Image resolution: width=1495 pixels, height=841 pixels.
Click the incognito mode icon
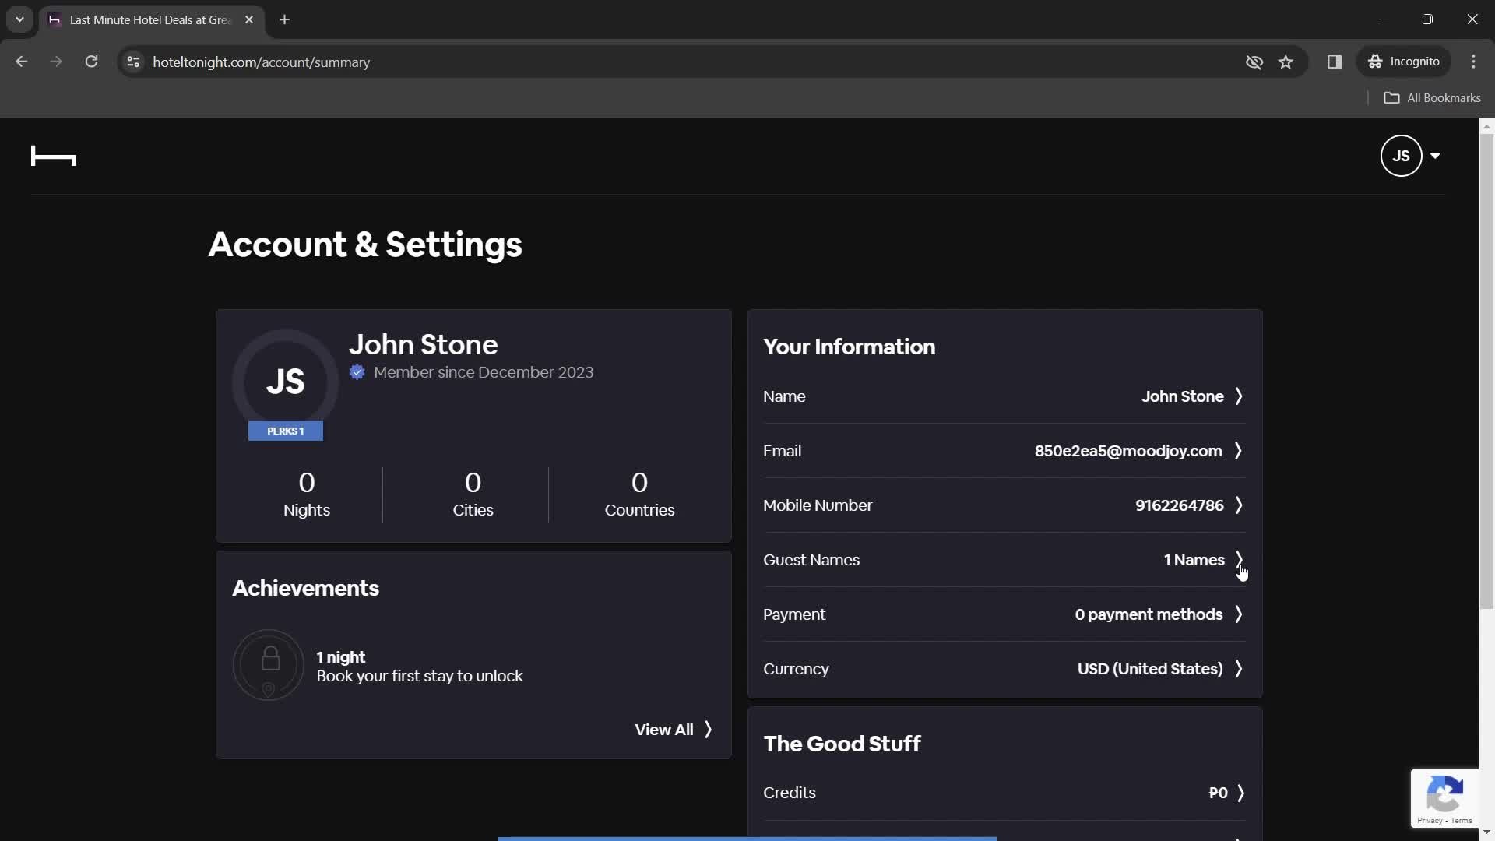click(1376, 62)
